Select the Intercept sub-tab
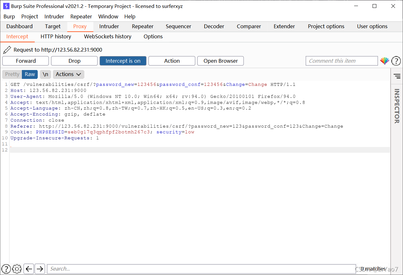 [x=17, y=36]
